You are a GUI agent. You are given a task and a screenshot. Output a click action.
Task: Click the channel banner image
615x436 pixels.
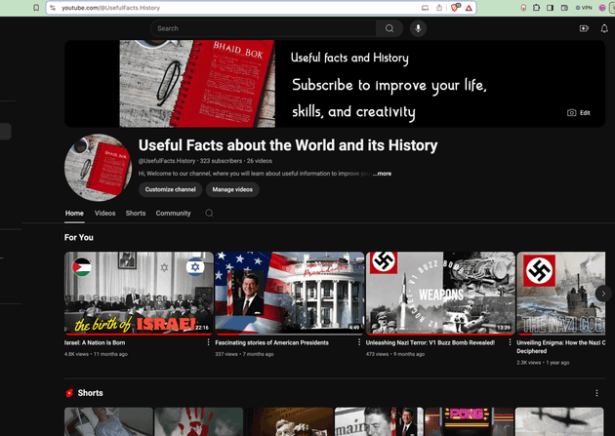335,84
